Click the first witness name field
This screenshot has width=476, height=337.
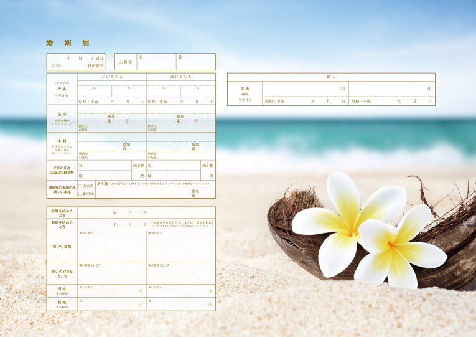click(x=305, y=89)
